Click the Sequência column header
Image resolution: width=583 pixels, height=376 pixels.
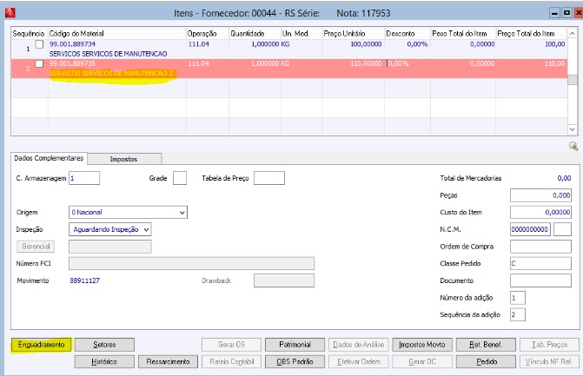coord(29,34)
